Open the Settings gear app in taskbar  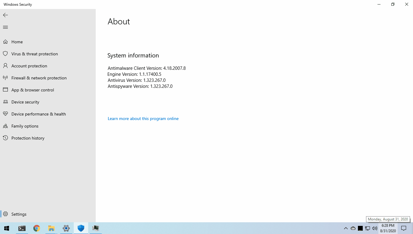pyautogui.click(x=66, y=228)
